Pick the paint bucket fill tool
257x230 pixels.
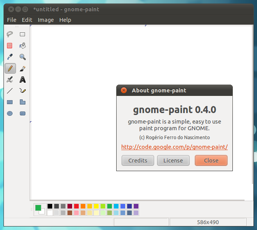23,46
